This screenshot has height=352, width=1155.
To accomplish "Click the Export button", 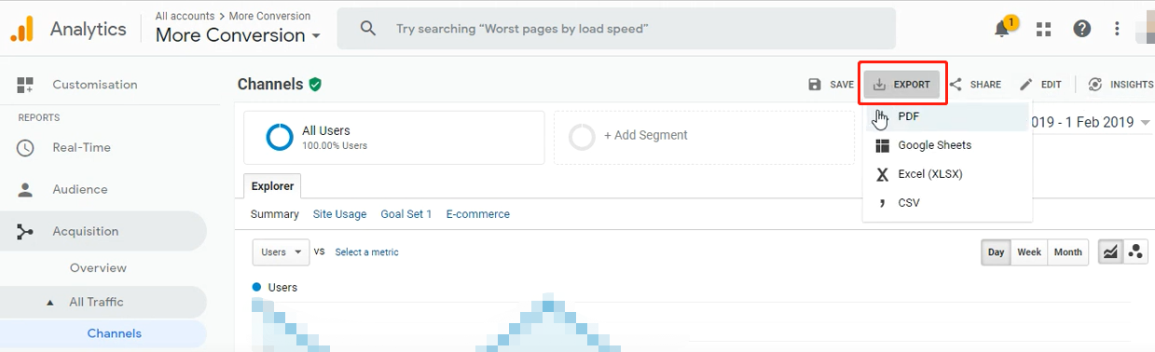I will (902, 85).
